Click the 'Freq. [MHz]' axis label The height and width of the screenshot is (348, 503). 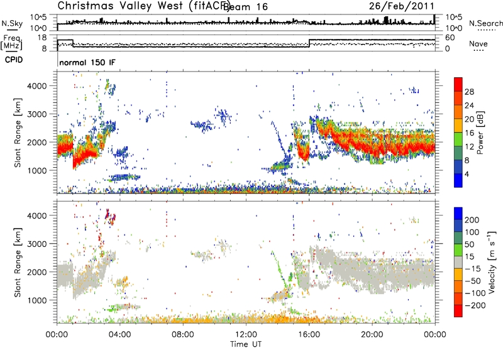pos(11,42)
